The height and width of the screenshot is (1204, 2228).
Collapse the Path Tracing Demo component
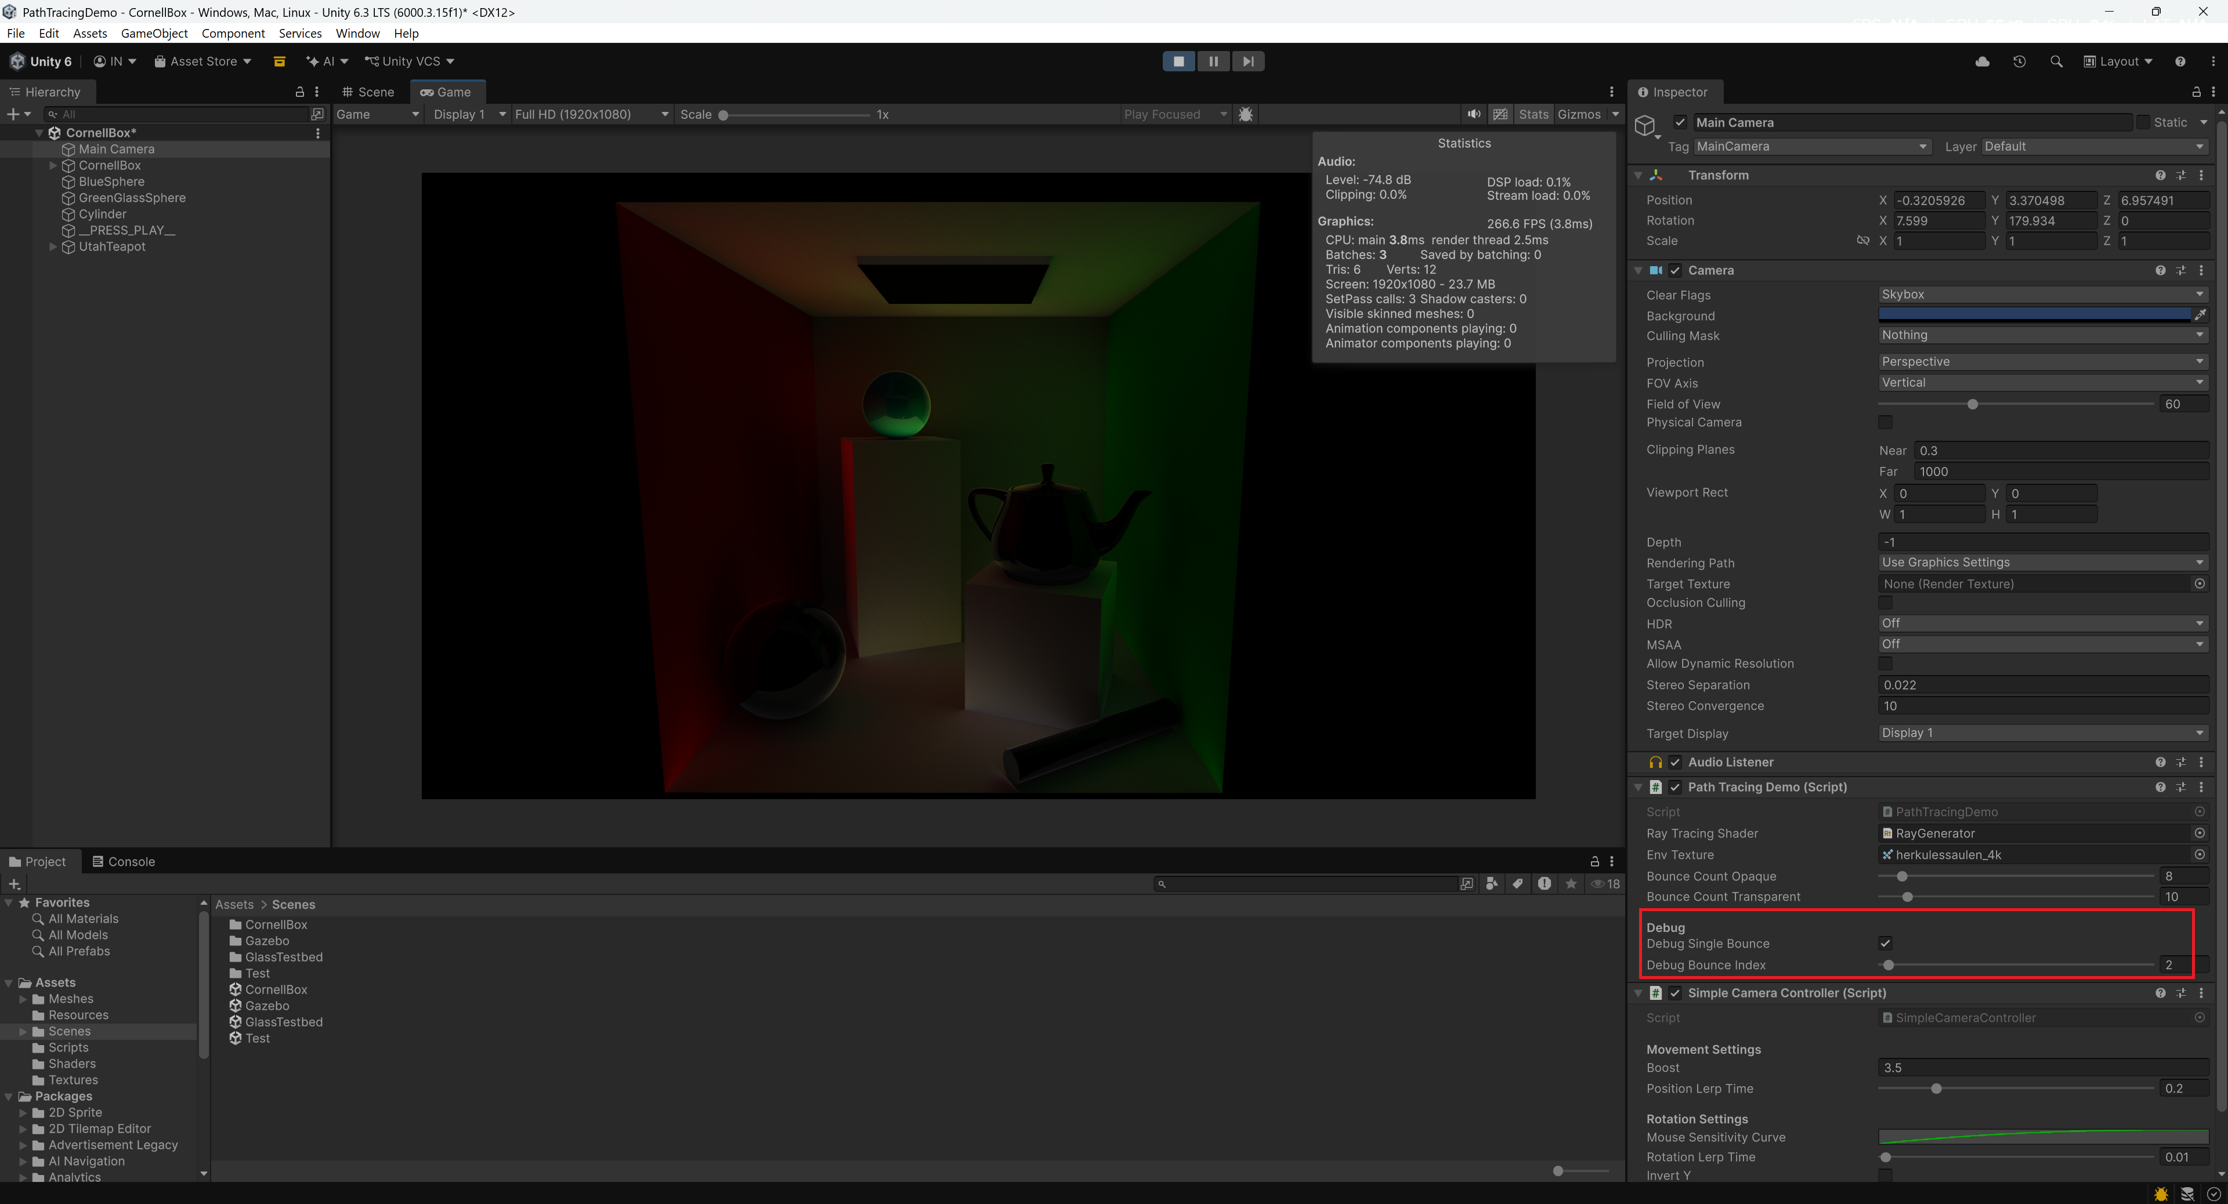tap(1638, 788)
